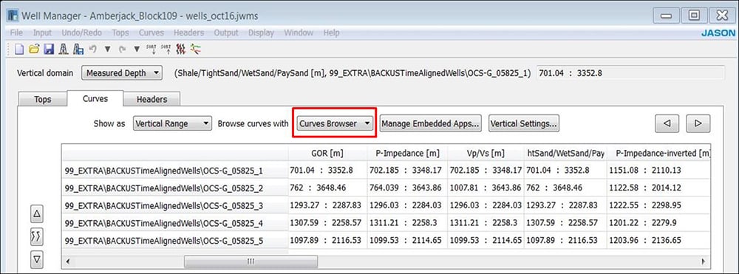
Task: Open the Undo/Redo menu
Action: [81, 33]
